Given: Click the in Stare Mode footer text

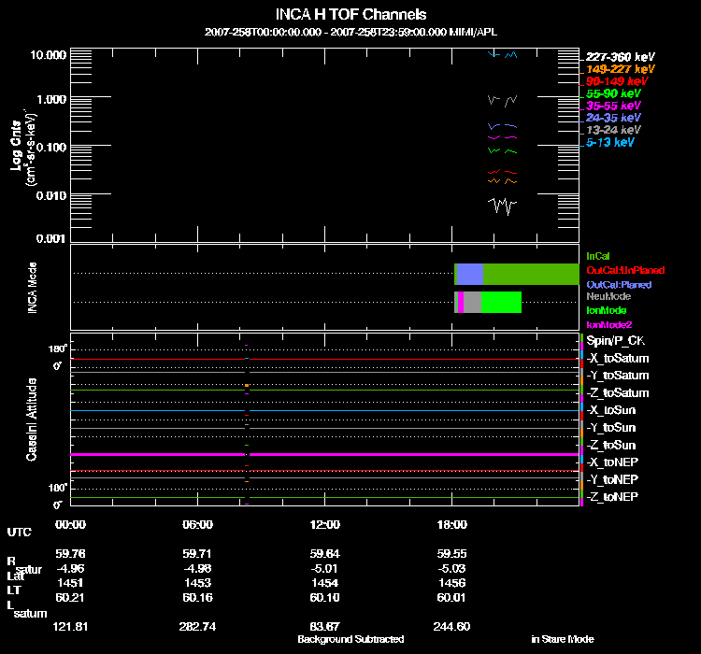Looking at the screenshot, I should [x=562, y=639].
